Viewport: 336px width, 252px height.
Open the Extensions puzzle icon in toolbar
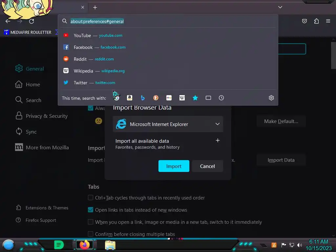coord(316,21)
